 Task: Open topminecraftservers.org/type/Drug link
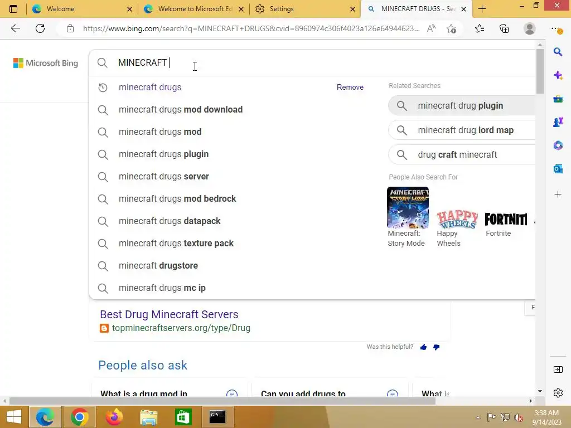[x=181, y=328]
